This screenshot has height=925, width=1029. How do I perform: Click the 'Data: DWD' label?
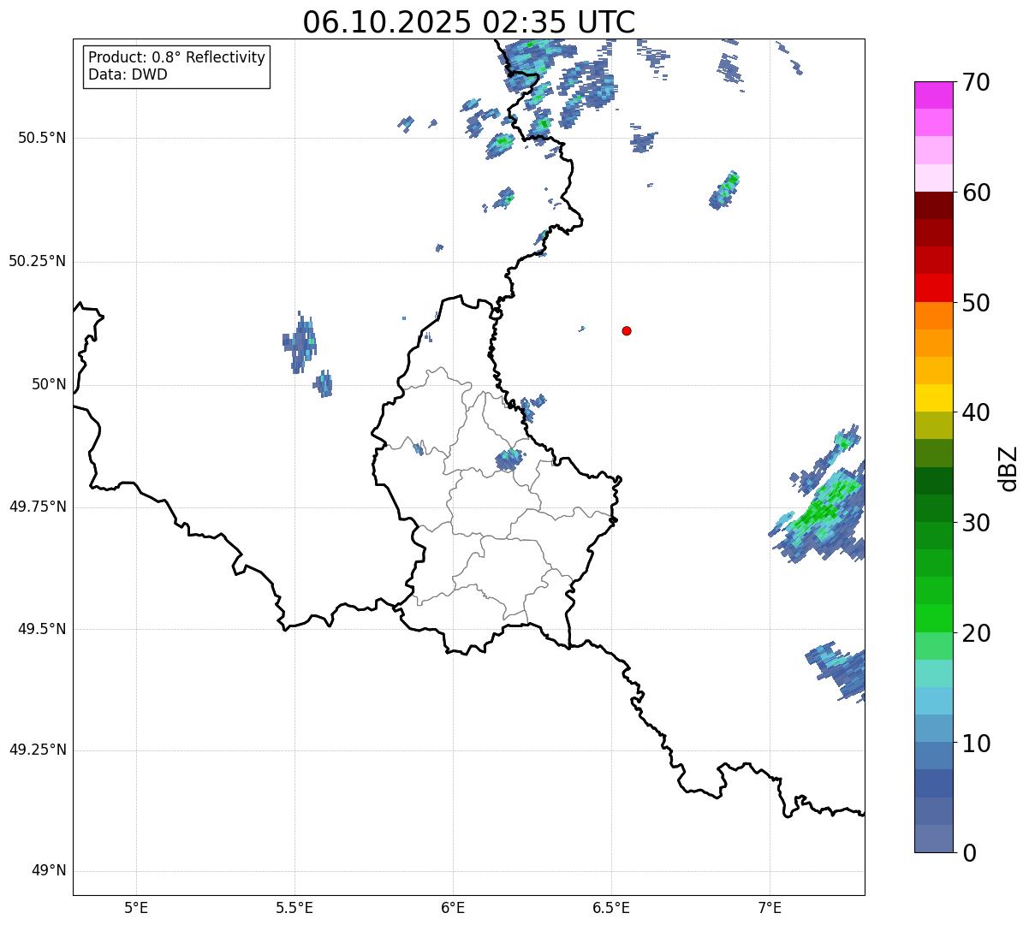click(x=128, y=74)
